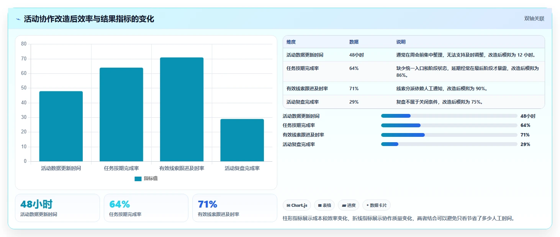Image resolution: width=560 pixels, height=237 pixels.
Task: Click the chart x-axis label 有效线索跟进及时率
Action: pyautogui.click(x=182, y=168)
